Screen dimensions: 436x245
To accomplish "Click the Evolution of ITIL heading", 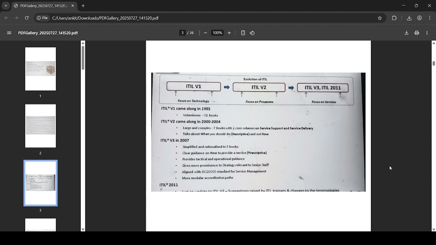I will pyautogui.click(x=255, y=79).
